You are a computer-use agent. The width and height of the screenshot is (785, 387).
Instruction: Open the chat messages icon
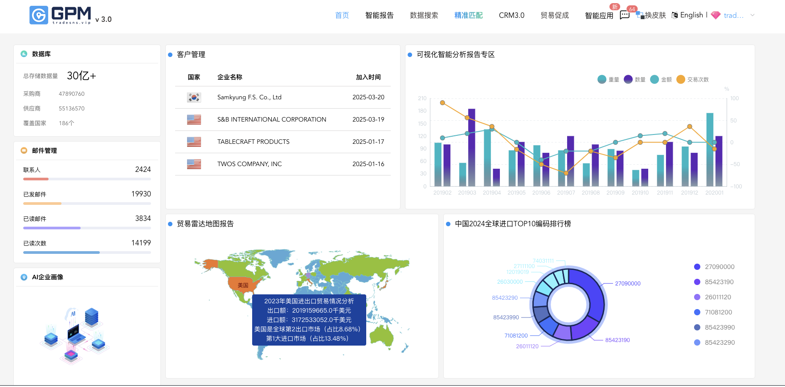(x=625, y=15)
